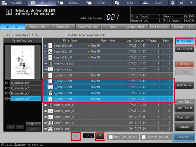
Task: Select 002 C_sample.pdf in Selecting Job list
Action: coord(26,88)
